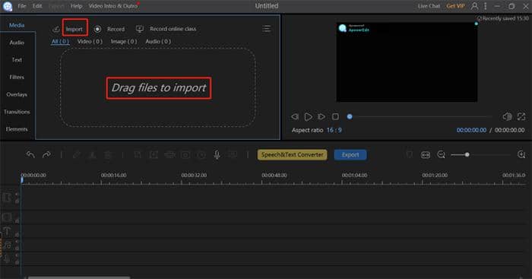Open the Audio tab in sidebar
Image resolution: width=532 pixels, height=279 pixels.
[17, 43]
